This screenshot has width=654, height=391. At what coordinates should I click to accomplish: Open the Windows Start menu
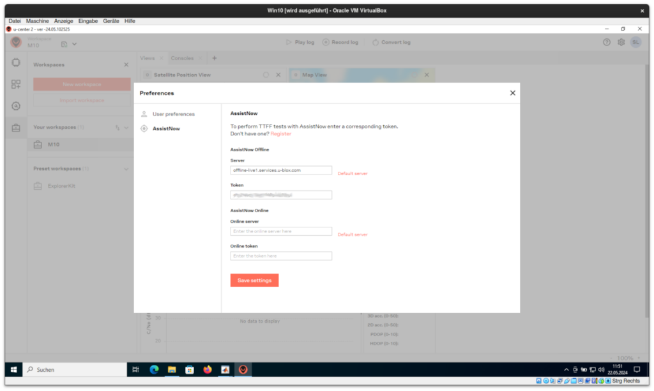pyautogui.click(x=13, y=370)
